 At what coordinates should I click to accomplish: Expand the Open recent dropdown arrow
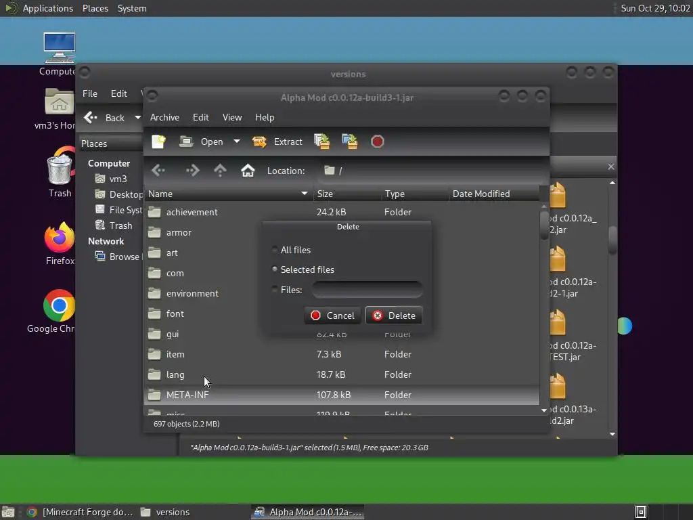pos(237,142)
